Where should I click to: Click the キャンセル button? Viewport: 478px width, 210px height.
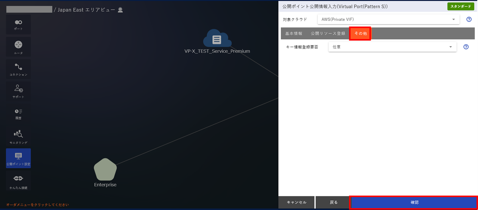[x=297, y=202]
